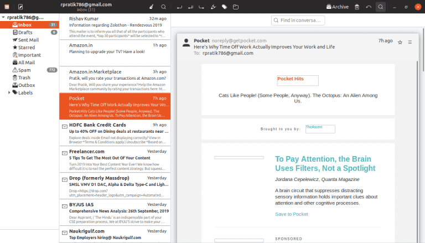This screenshot has width=425, height=243.
Task: Select the Pocket email in list
Action: tap(115, 106)
